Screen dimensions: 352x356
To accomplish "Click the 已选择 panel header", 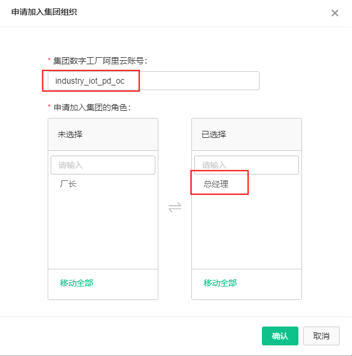I will [x=247, y=134].
